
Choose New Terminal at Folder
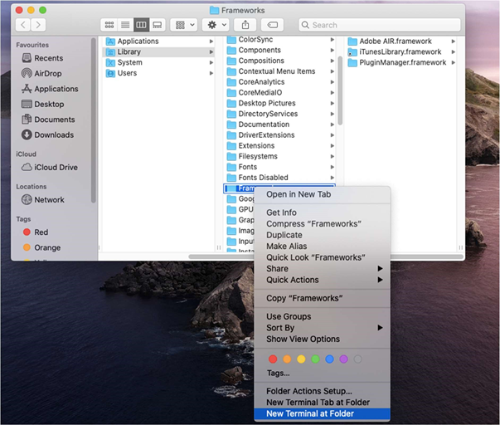coord(309,413)
